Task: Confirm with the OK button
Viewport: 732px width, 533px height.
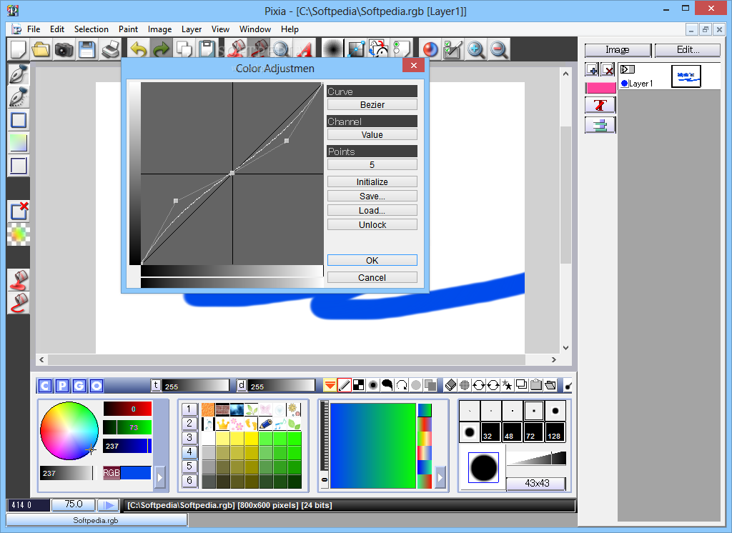Action: (x=372, y=260)
